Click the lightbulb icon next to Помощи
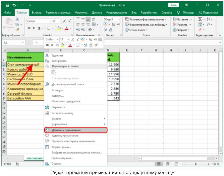The image size is (224, 176). point(178,13)
